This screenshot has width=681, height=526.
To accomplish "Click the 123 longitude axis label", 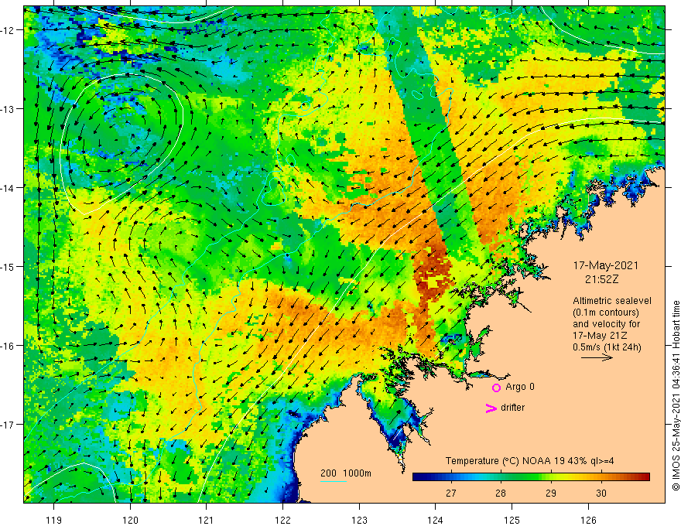I will click(x=359, y=520).
